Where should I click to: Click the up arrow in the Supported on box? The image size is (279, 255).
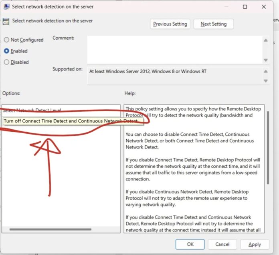(x=265, y=71)
